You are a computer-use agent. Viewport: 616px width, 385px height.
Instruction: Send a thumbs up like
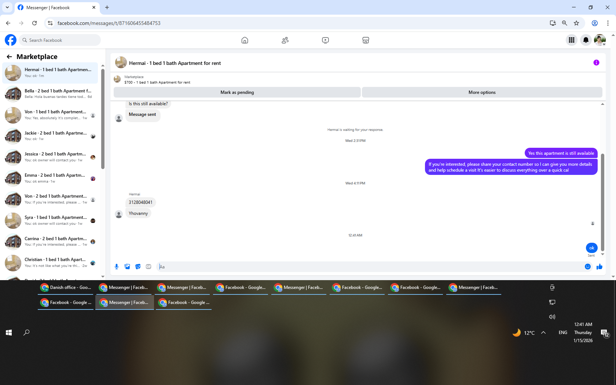599,267
